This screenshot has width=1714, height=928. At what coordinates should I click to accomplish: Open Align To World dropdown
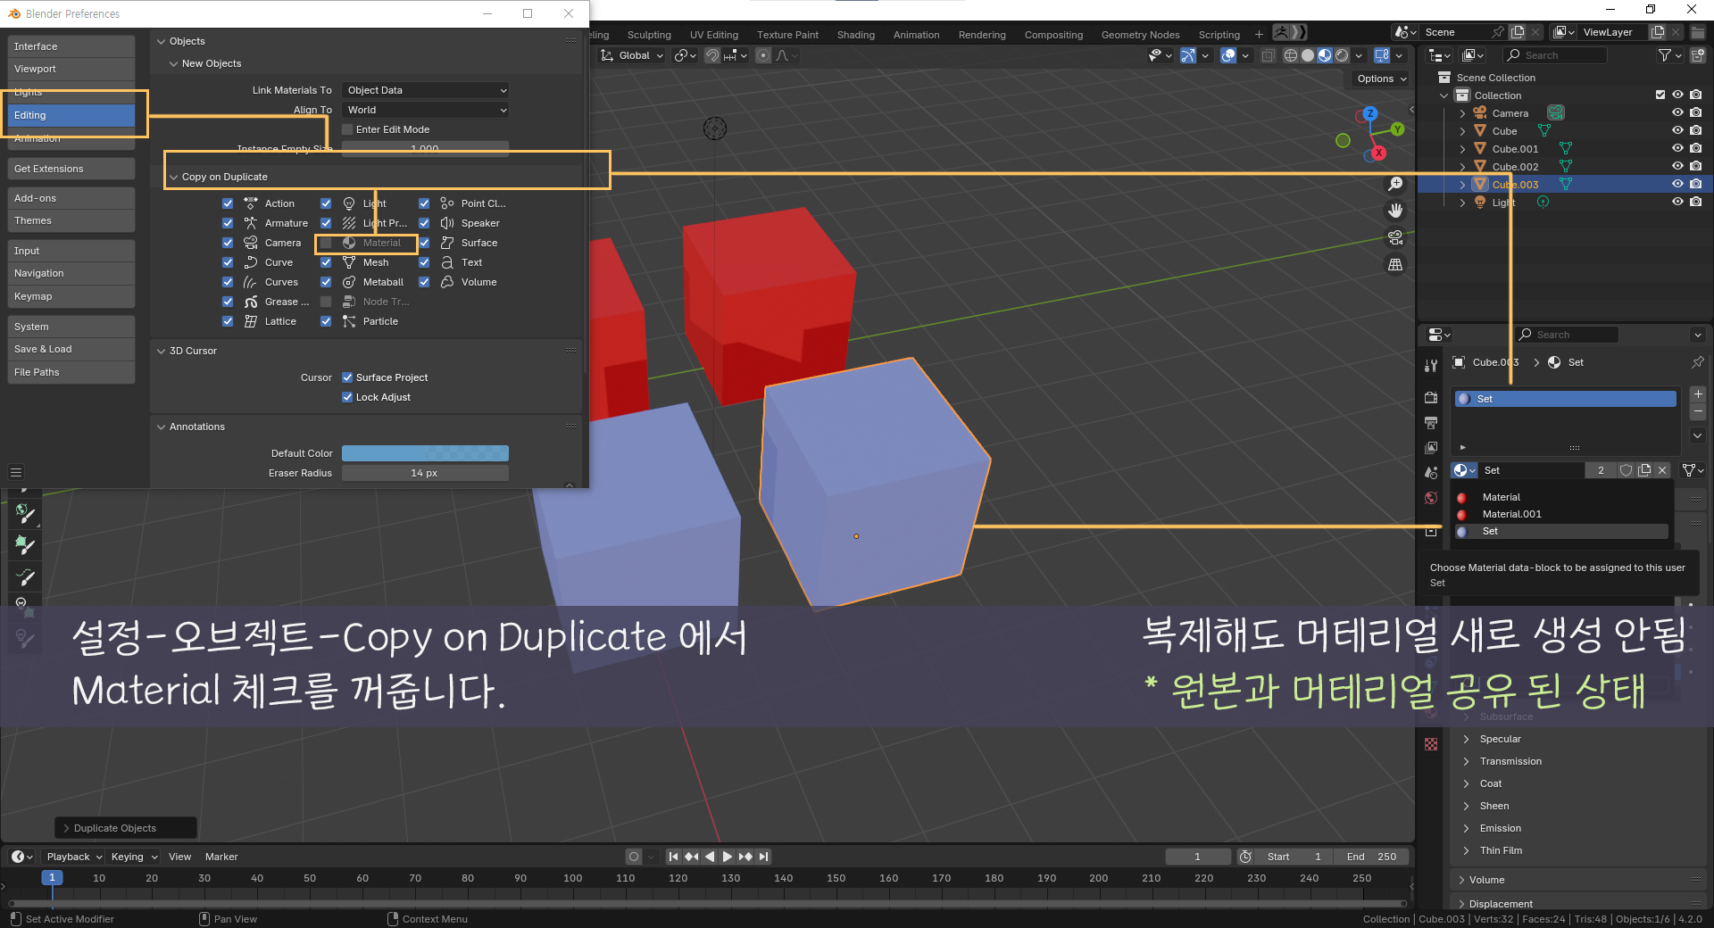click(426, 110)
